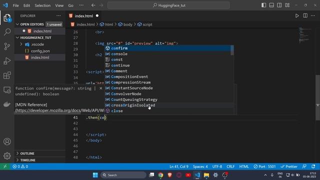
Task: Change language mode via HTML
Action: [x=244, y=166]
